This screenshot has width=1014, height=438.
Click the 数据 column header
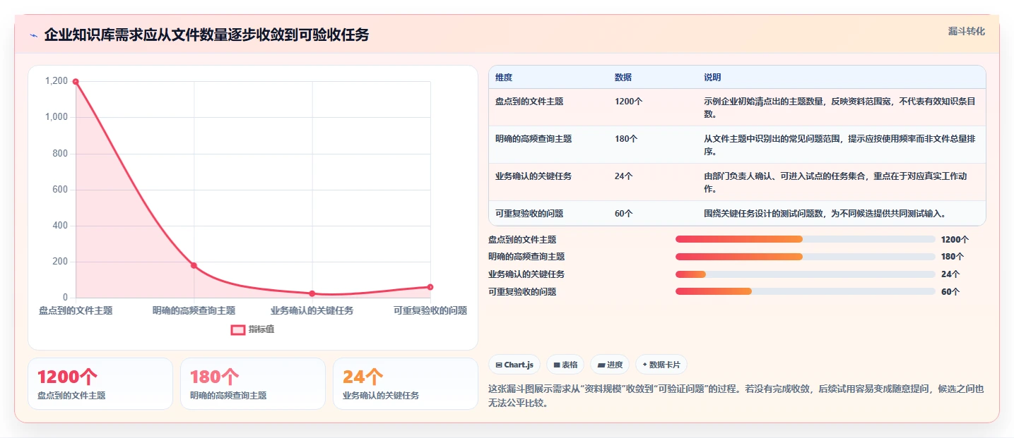623,77
